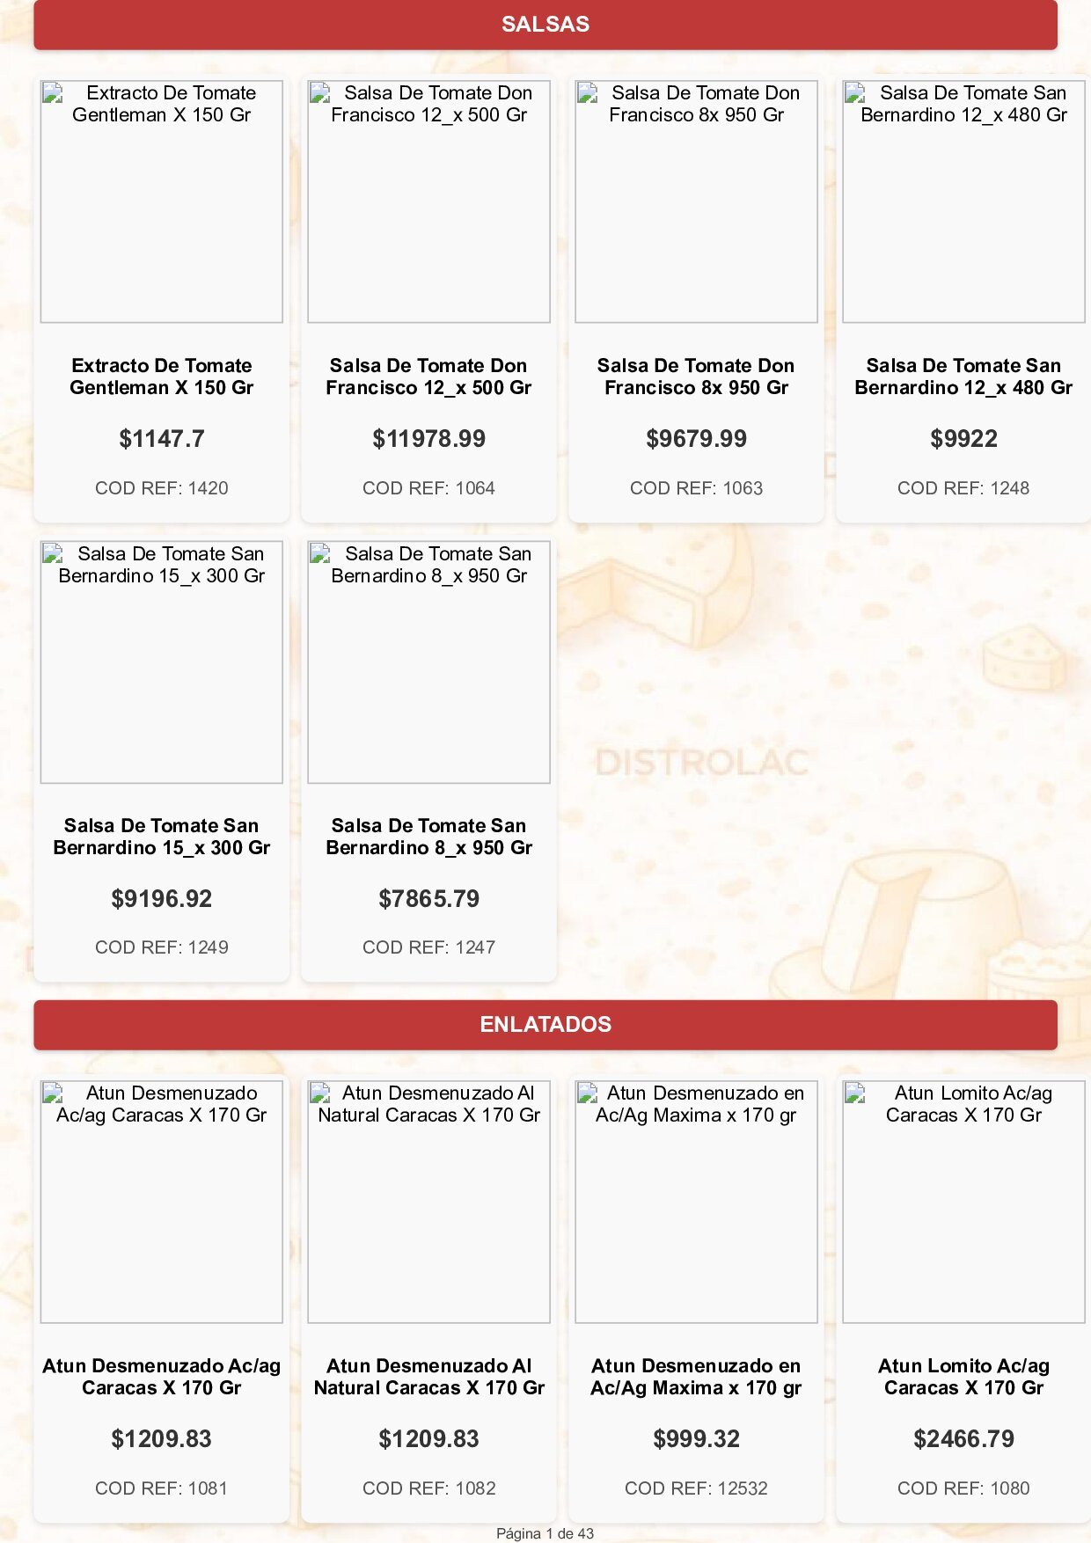The image size is (1091, 1543).
Task: Click broken image icon for Extracto De Tomate Gentleman
Action: pyautogui.click(x=53, y=92)
